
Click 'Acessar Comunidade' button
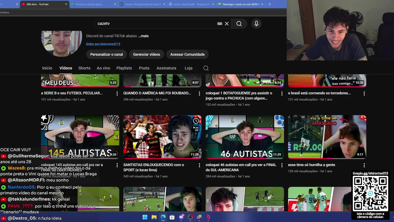(187, 54)
